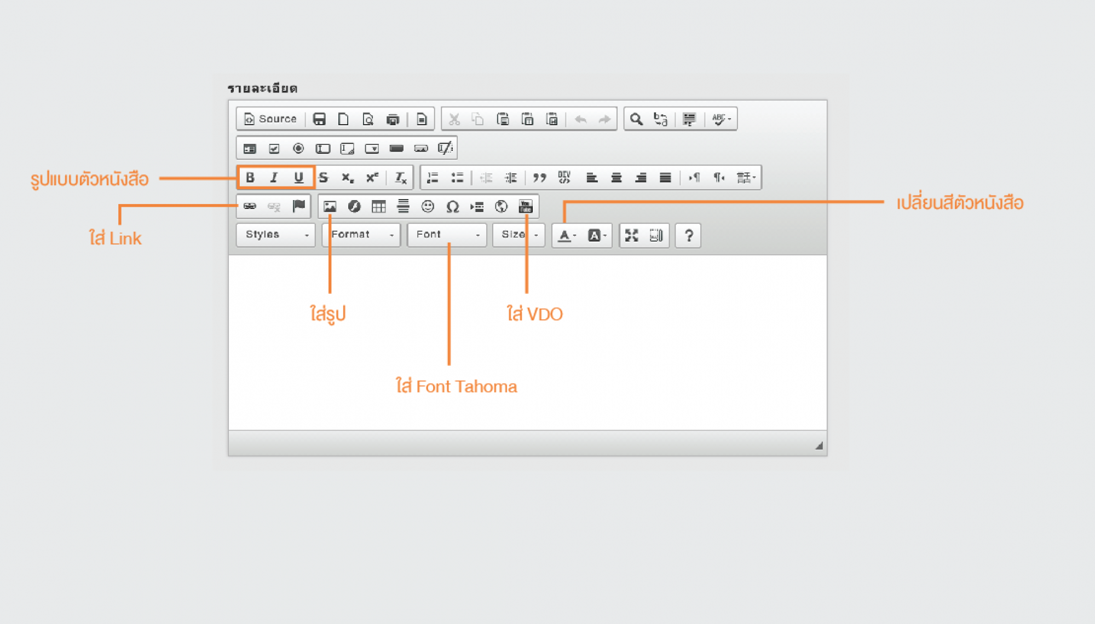The width and height of the screenshot is (1095, 624).
Task: Insert a table with the Table icon
Action: pyautogui.click(x=378, y=206)
